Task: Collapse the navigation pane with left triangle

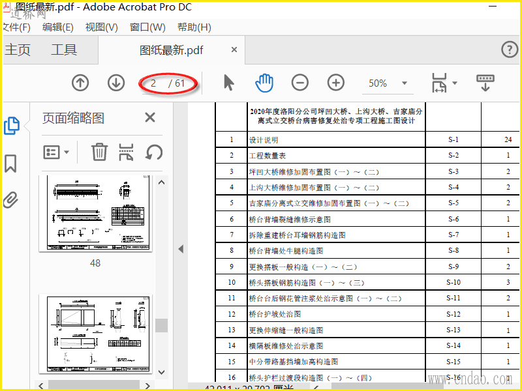Action: [x=181, y=249]
